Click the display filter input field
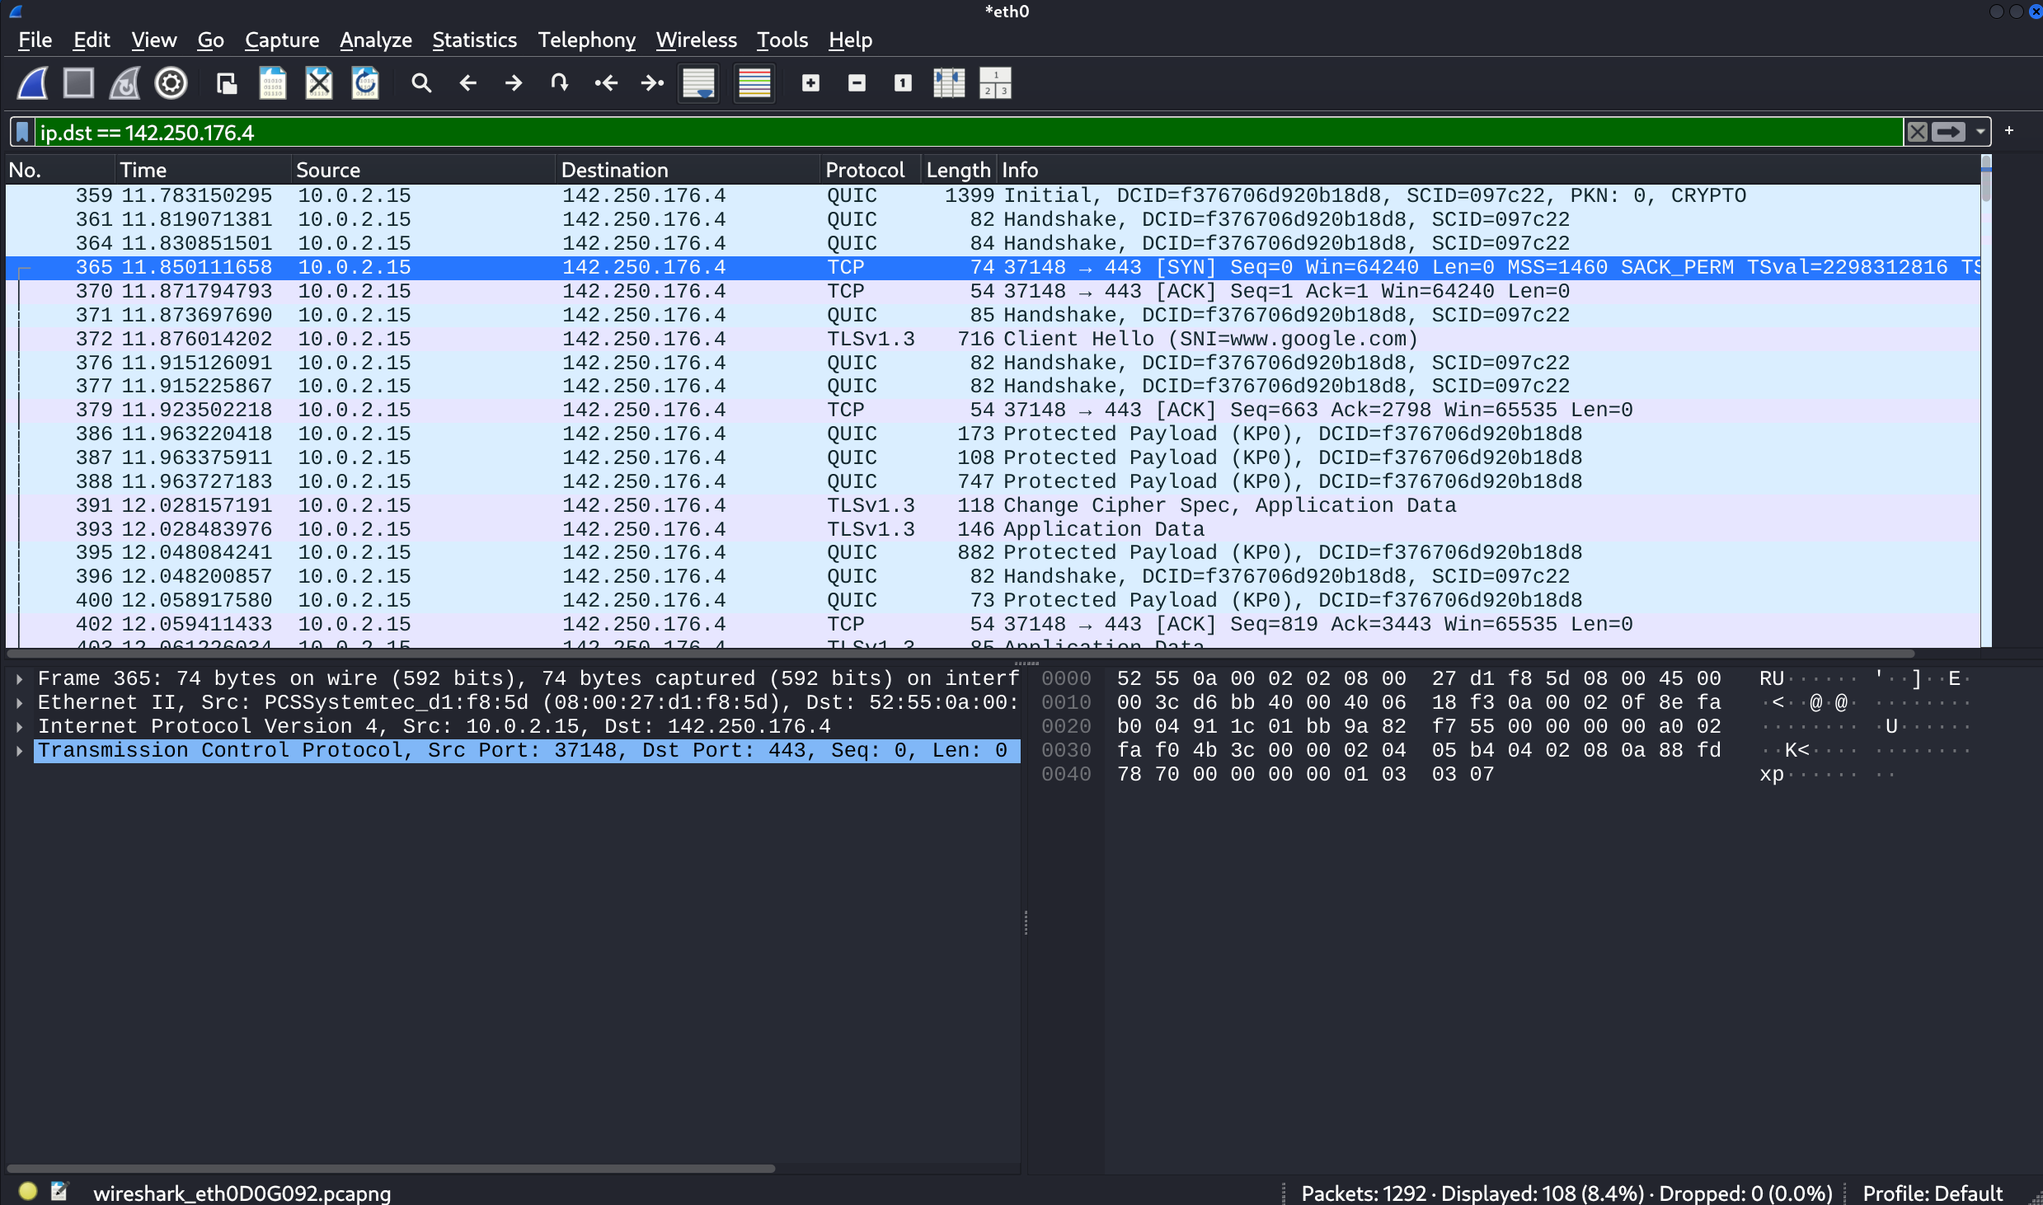Screen dimensions: 2043x1205 coord(969,132)
